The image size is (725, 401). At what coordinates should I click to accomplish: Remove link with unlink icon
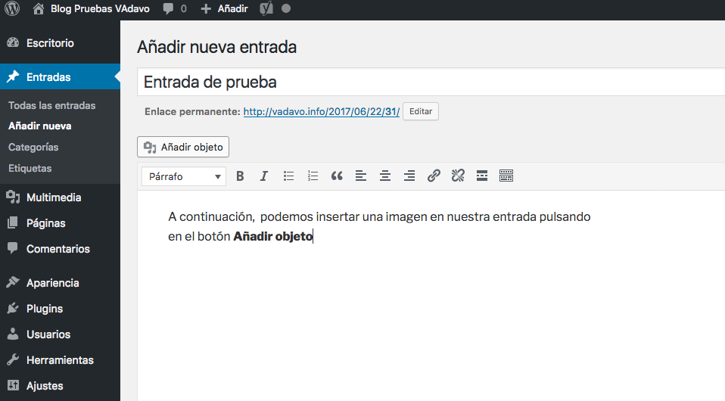458,176
